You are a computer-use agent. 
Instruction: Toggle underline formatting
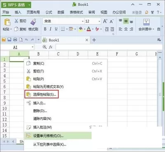click(56, 29)
